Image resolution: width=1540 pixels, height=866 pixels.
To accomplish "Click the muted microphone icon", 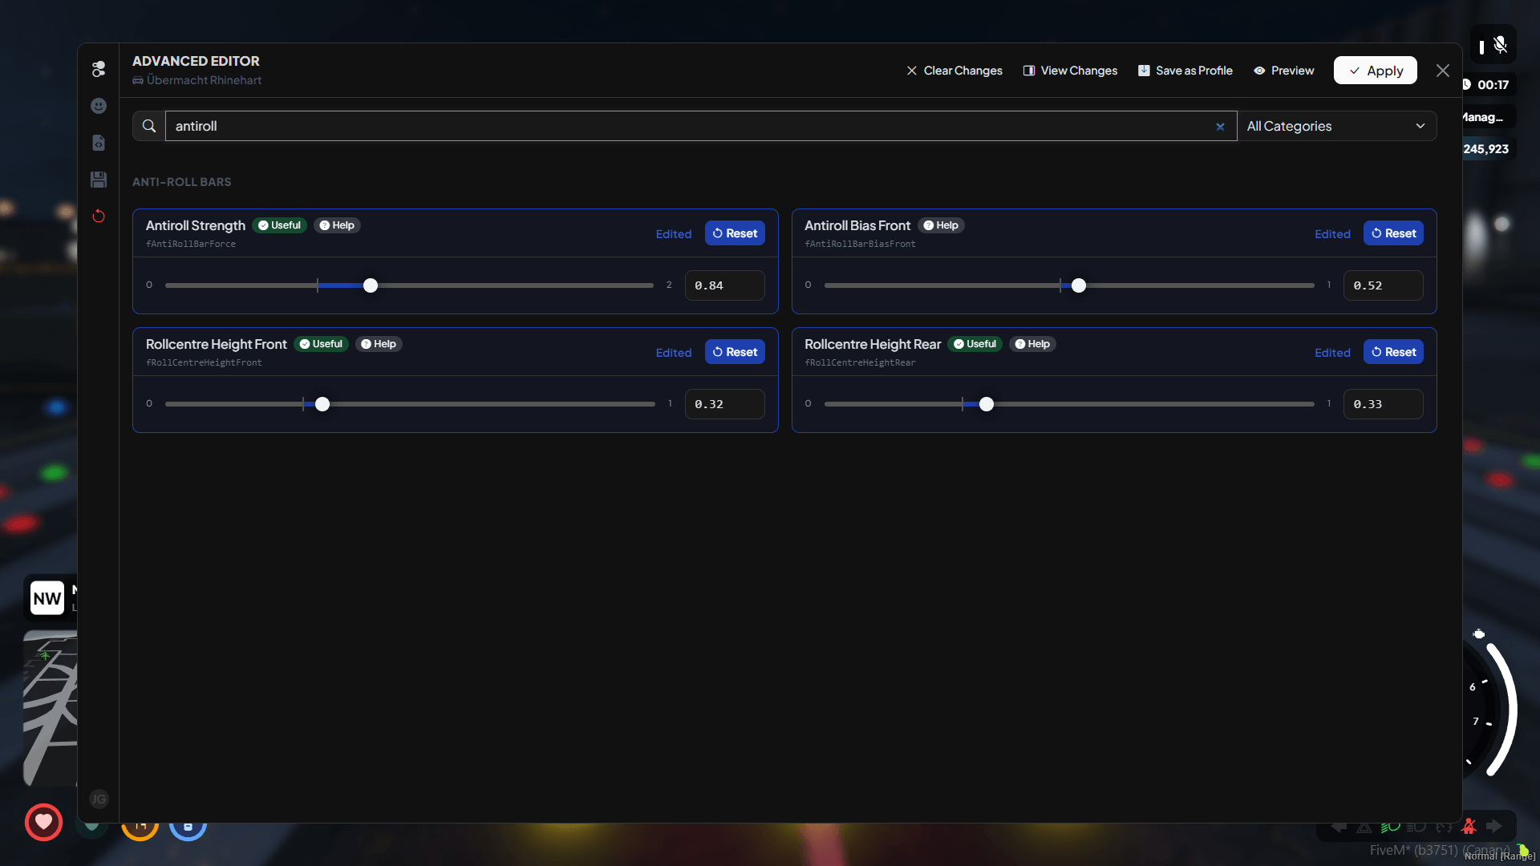I will (1501, 46).
